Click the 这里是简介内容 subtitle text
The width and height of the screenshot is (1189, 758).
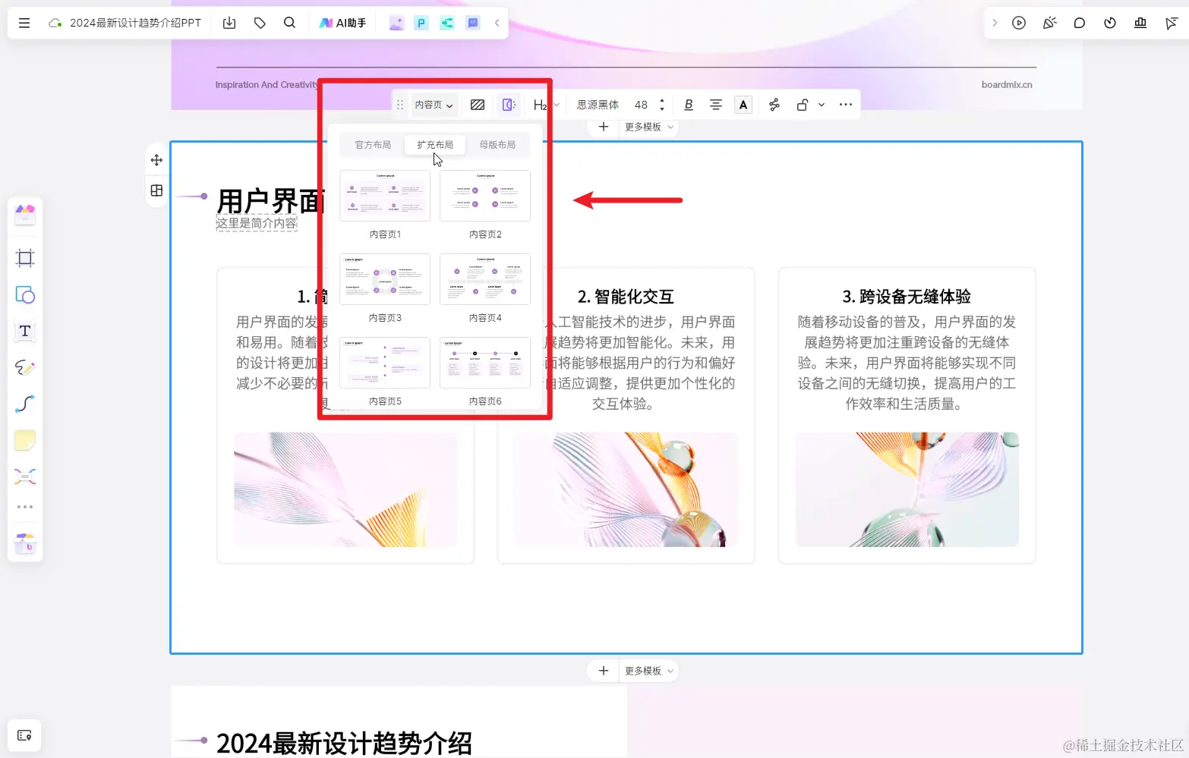click(x=257, y=223)
